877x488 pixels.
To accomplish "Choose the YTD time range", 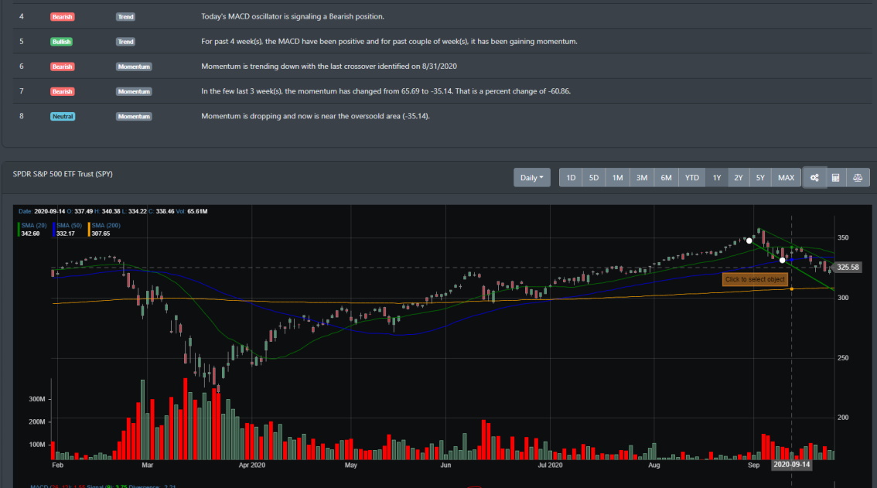I will [692, 178].
